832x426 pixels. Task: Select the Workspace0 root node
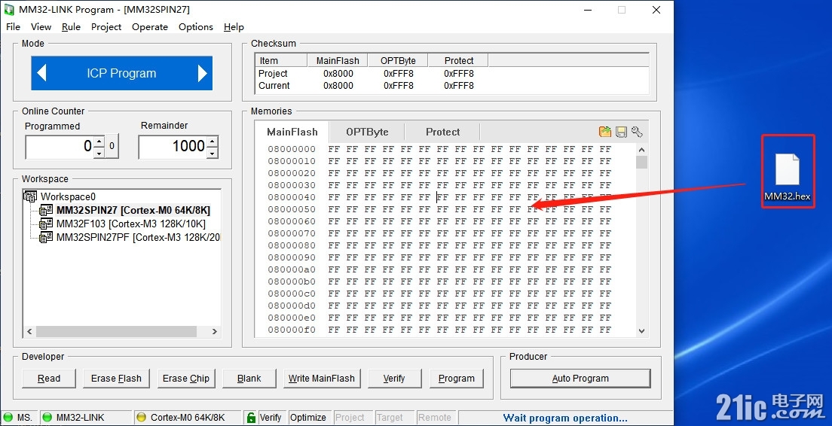[68, 196]
